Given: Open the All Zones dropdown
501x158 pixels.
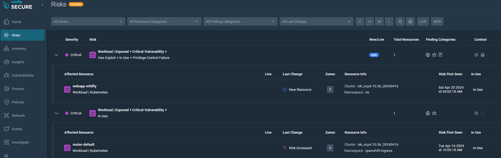Looking at the screenshot, I should click(x=88, y=22).
